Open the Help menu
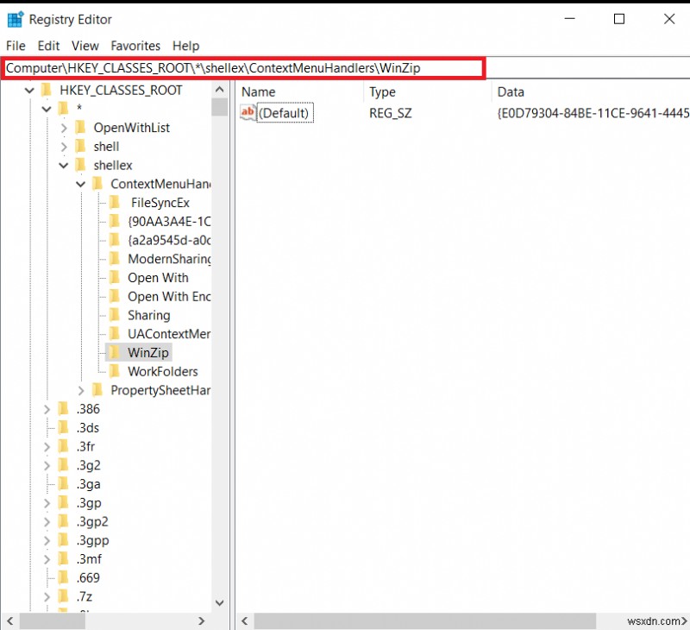 (x=185, y=46)
